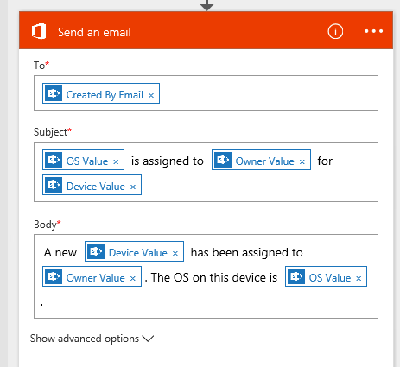
Task: Click SharePoint icon on Body Device Value token
Action: pyautogui.click(x=95, y=251)
